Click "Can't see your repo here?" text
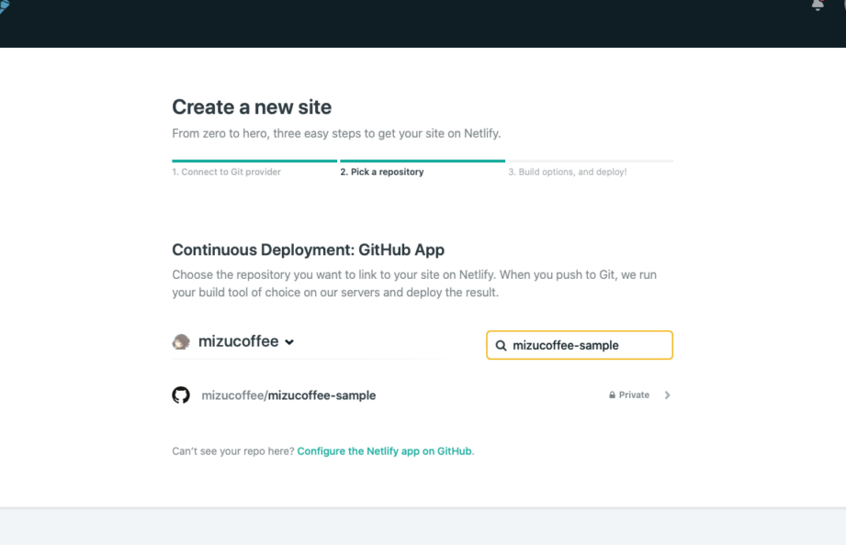Screen dimensions: 846x545 pos(233,451)
